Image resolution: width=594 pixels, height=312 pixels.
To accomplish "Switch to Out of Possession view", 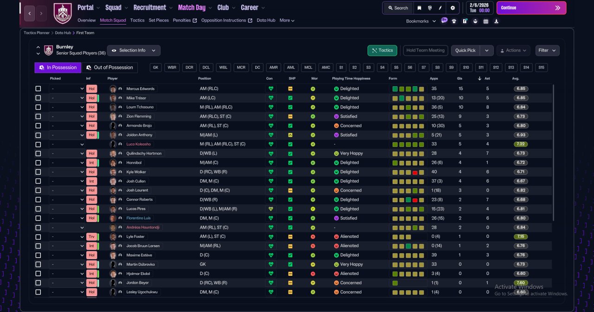I will [x=110, y=68].
